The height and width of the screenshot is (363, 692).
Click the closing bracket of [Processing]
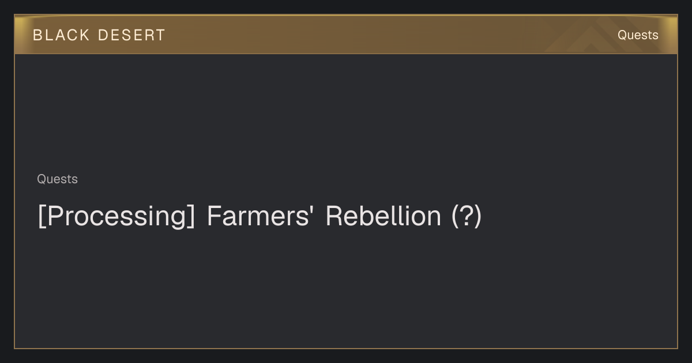click(x=191, y=217)
